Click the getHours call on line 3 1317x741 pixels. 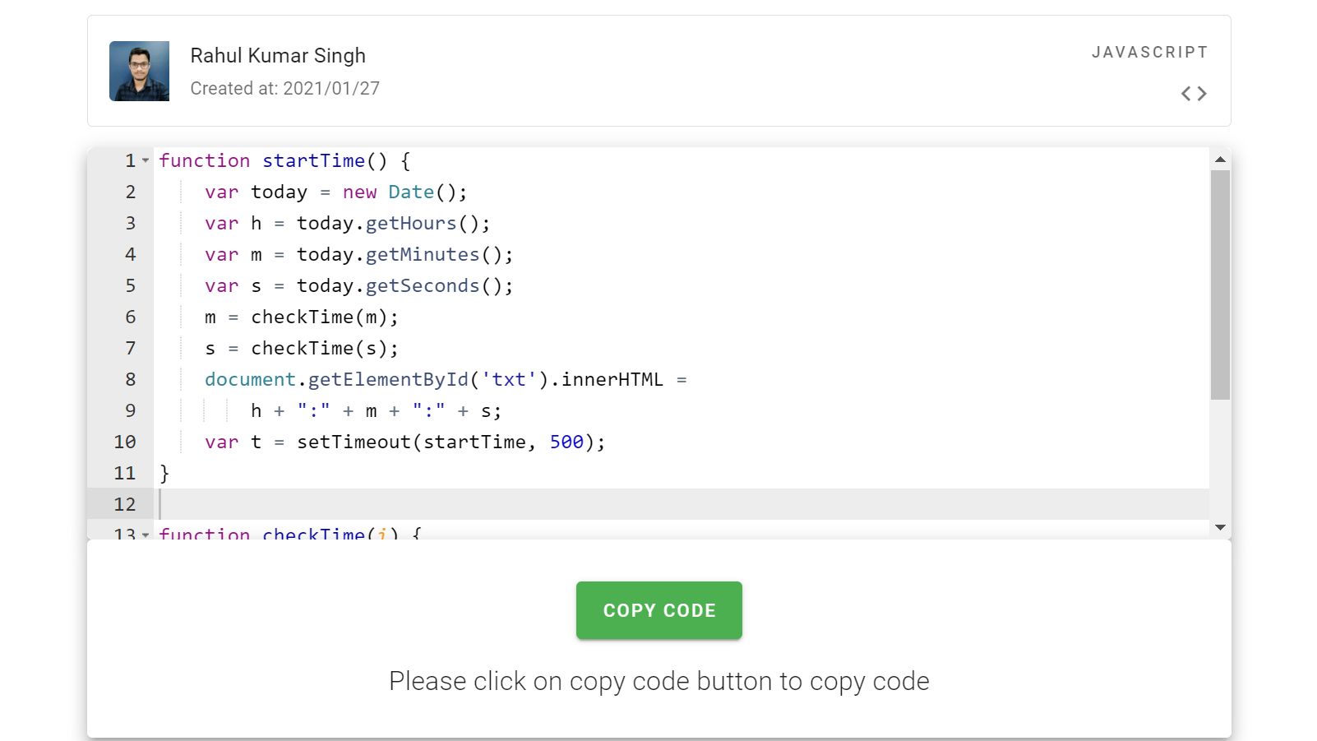click(411, 223)
